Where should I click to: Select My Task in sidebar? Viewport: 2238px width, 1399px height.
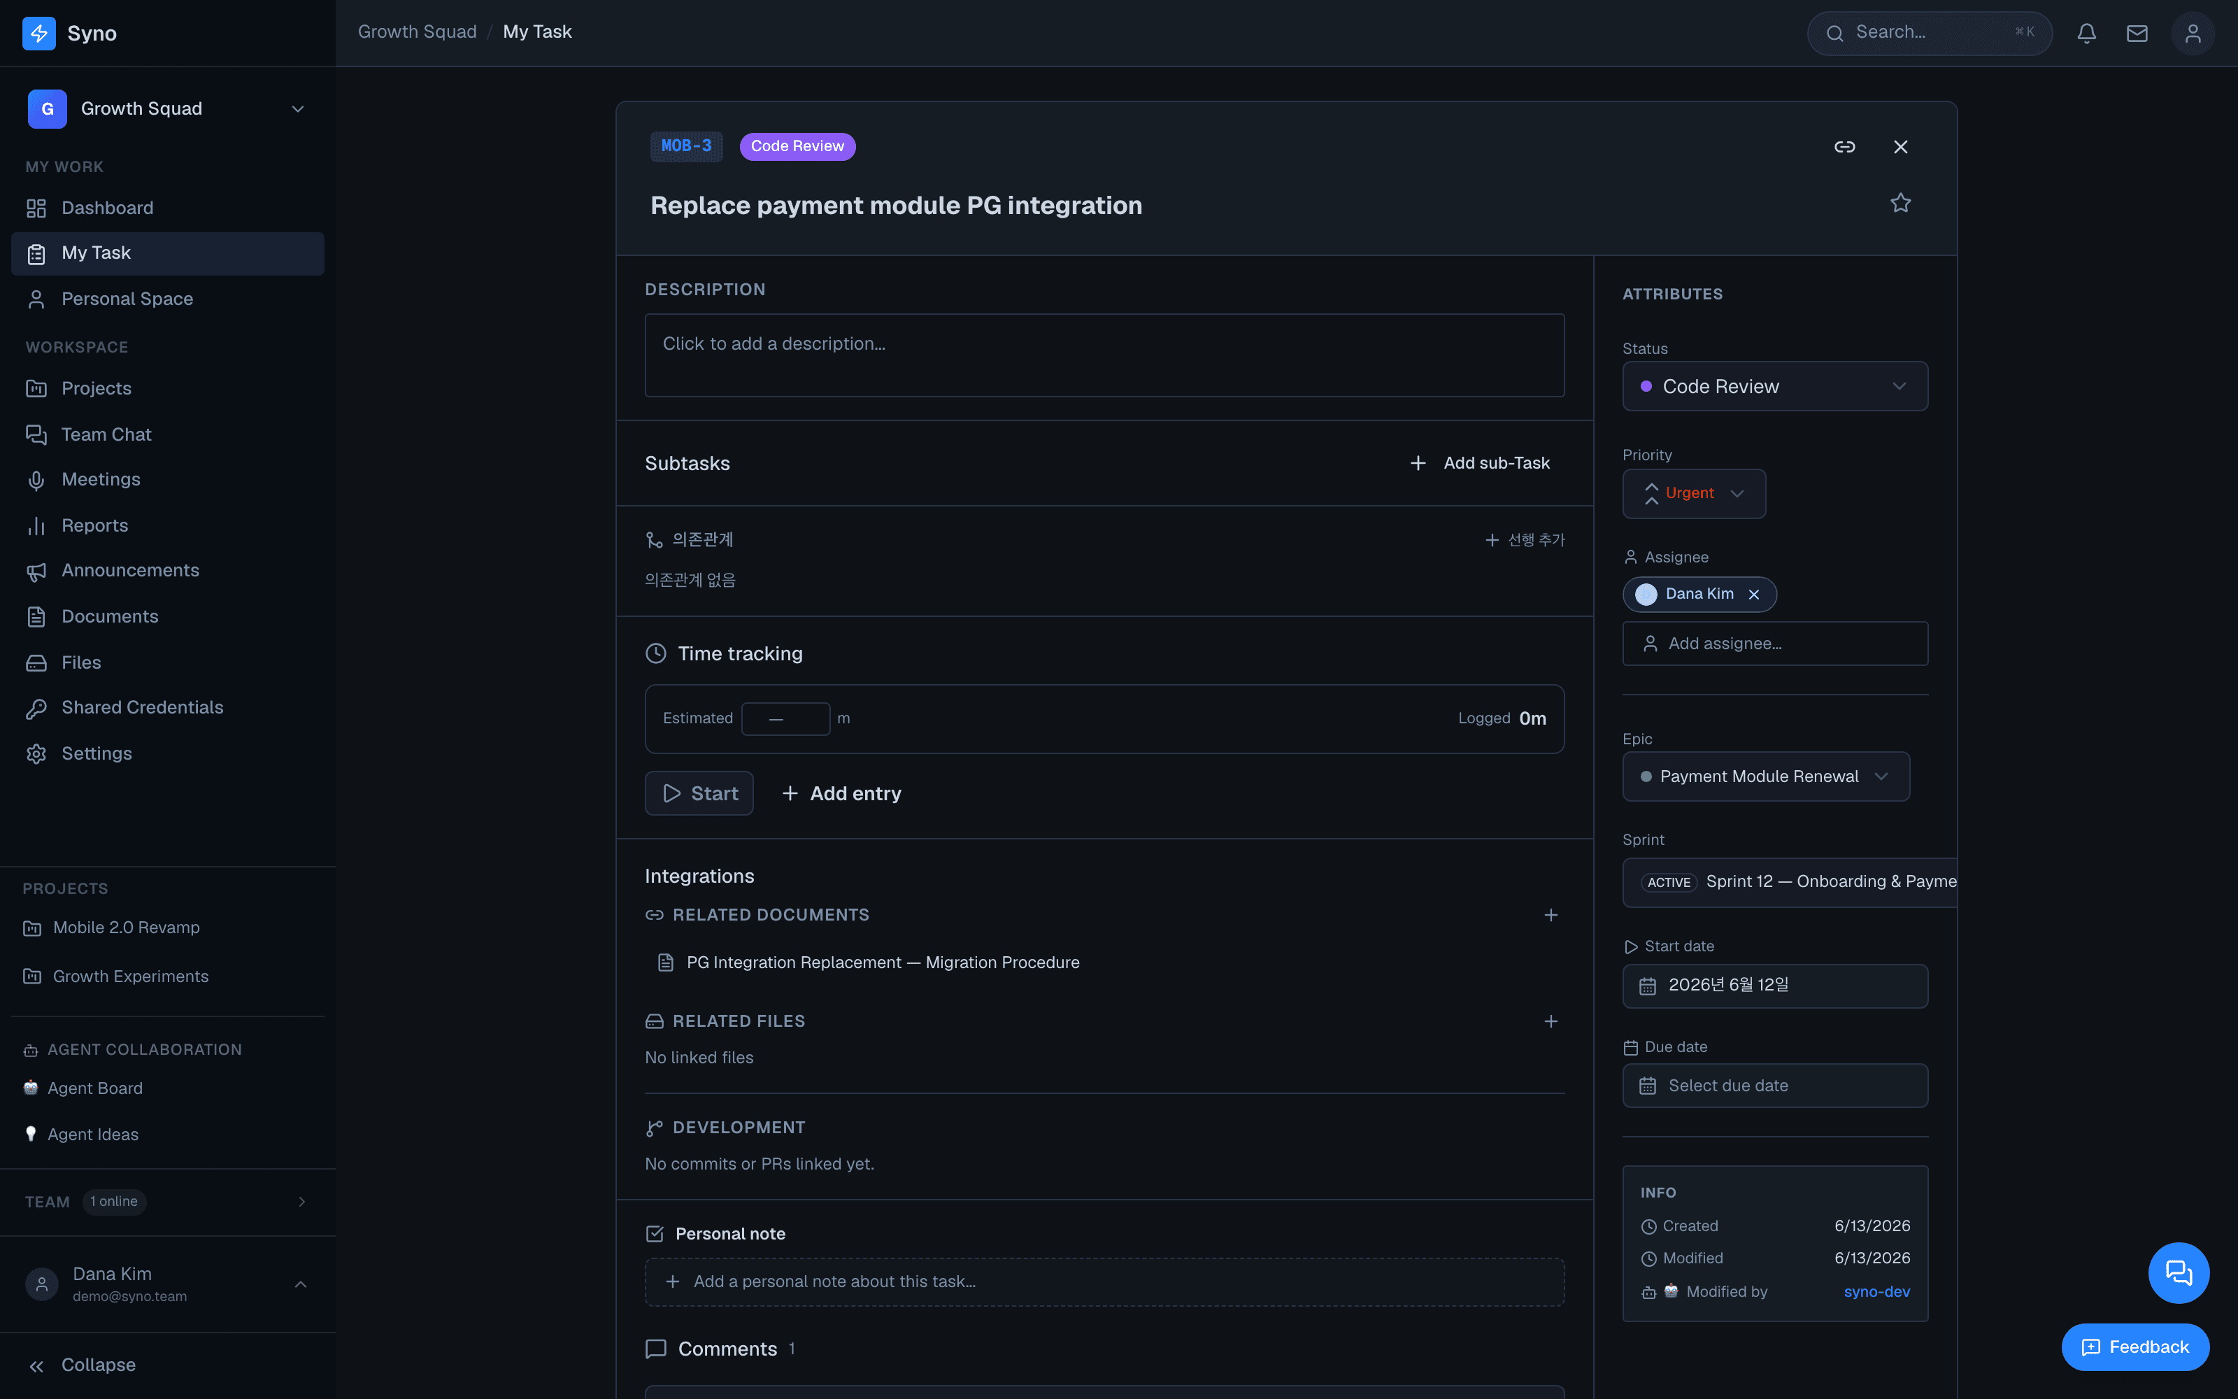[167, 253]
